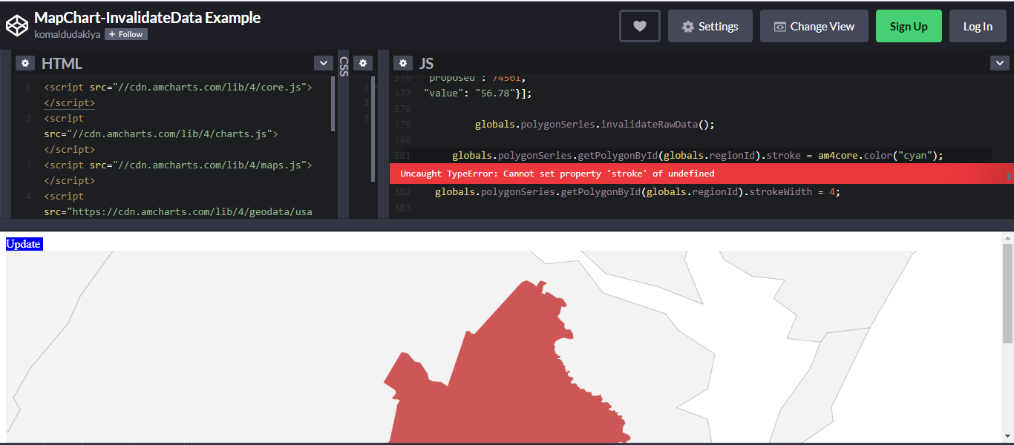This screenshot has height=445, width=1014.
Task: Click the CodePen logo icon
Action: pos(16,24)
